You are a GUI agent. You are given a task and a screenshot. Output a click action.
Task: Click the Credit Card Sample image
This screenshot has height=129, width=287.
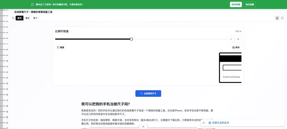click(x=230, y=68)
